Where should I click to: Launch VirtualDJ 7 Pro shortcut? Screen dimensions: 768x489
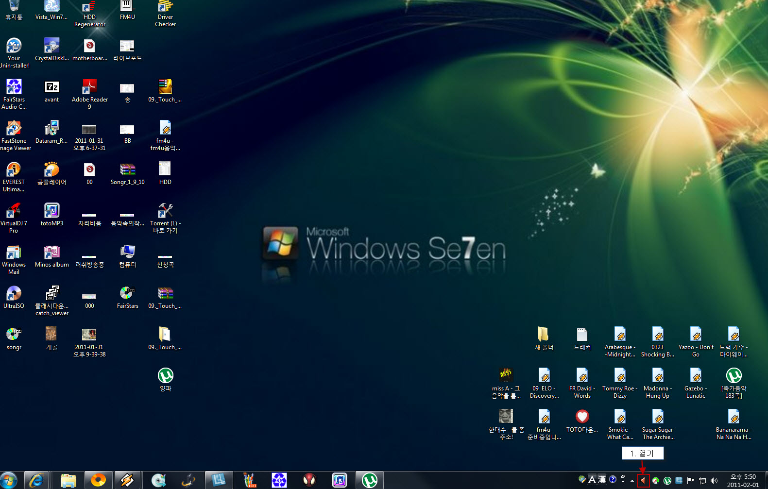click(x=14, y=218)
